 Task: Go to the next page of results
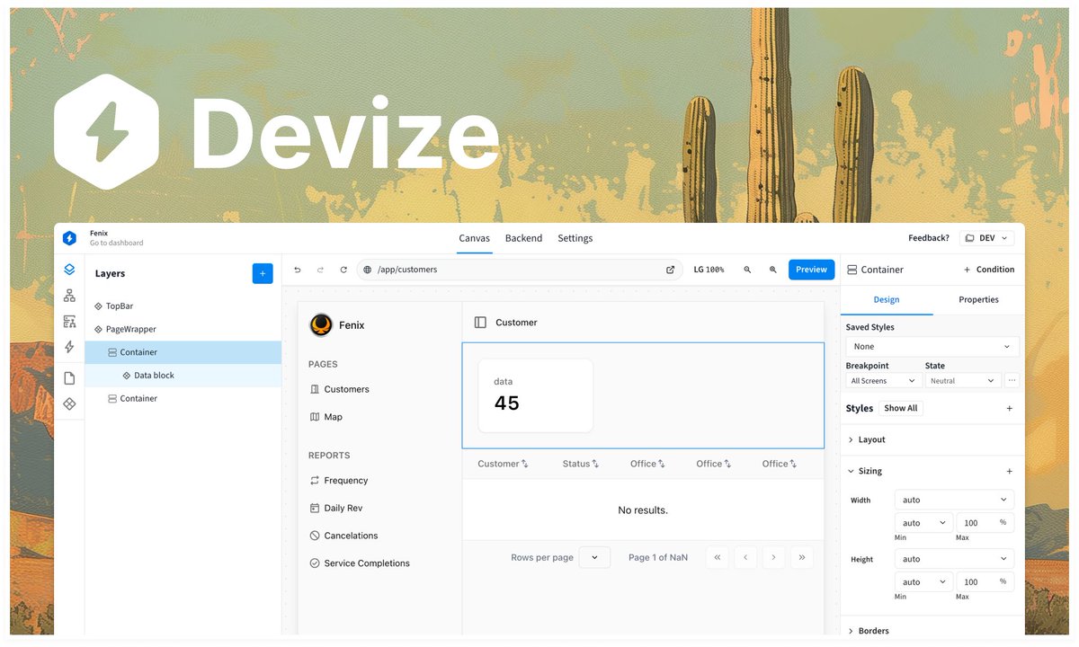click(773, 557)
